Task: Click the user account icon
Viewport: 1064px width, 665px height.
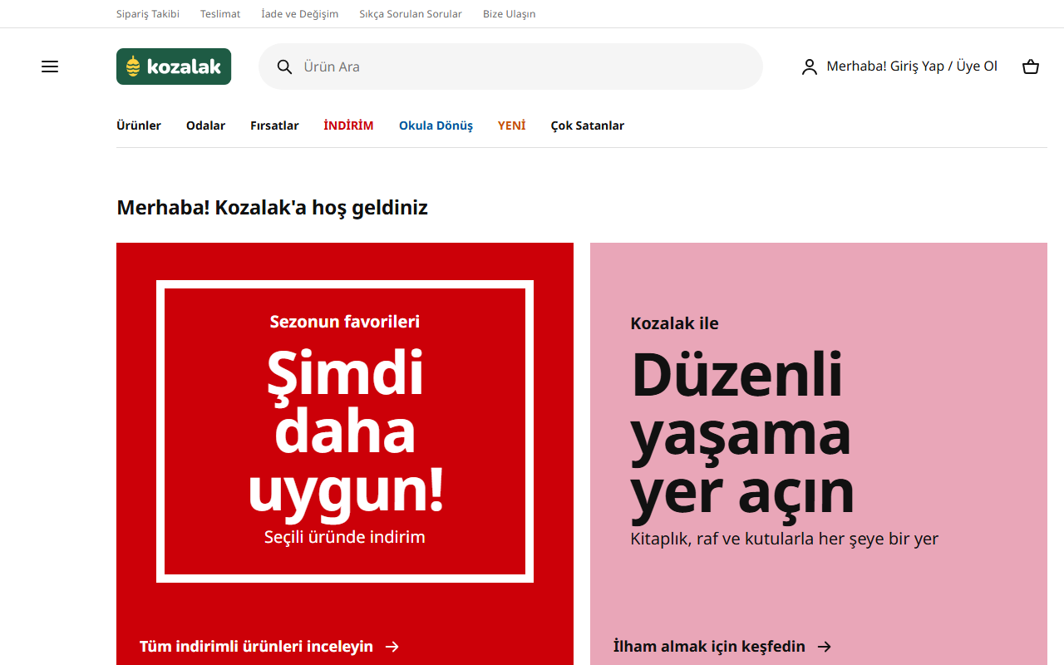Action: [x=810, y=66]
